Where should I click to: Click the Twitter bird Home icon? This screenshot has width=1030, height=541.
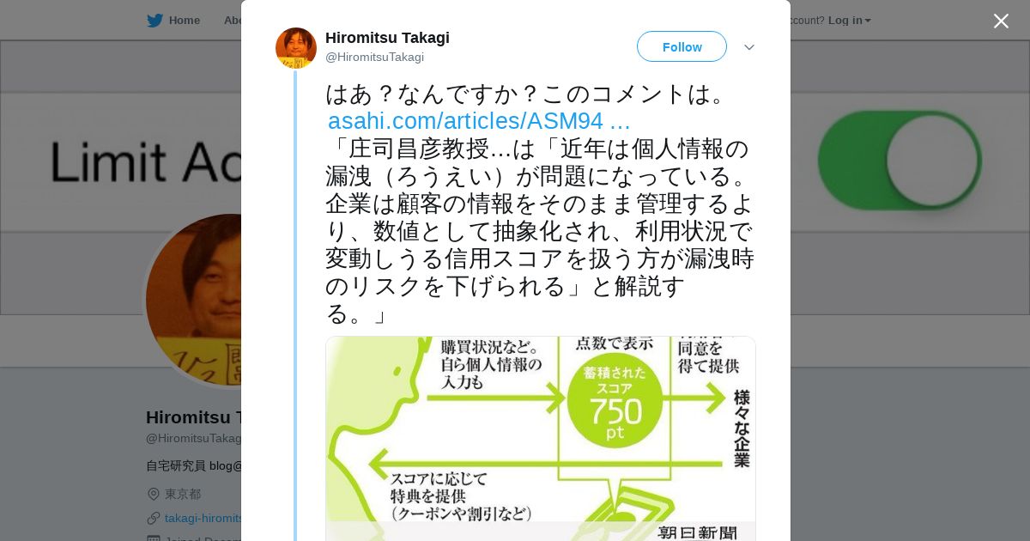[x=154, y=21]
